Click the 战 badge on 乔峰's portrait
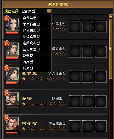The image size is (114, 139). (7, 93)
